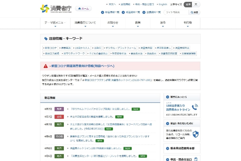Click the 被害にあわないために sidebar heading

182,124
